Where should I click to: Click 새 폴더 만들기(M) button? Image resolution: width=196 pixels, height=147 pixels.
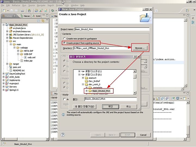[84, 106]
